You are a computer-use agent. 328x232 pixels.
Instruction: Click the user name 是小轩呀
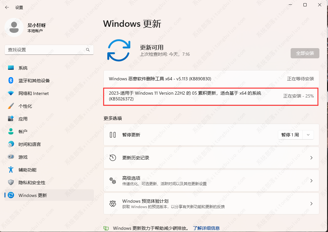[x=37, y=25]
